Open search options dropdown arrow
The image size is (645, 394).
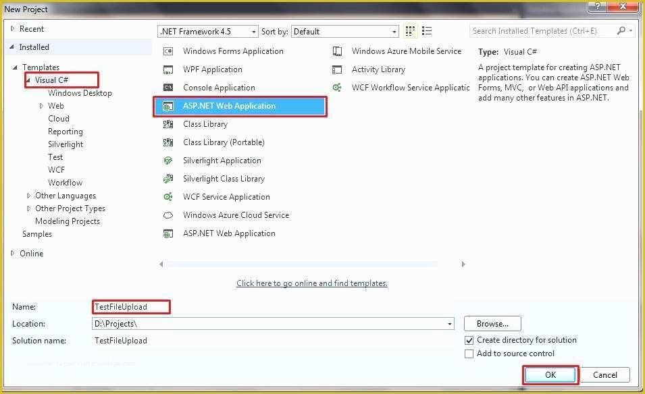point(631,31)
